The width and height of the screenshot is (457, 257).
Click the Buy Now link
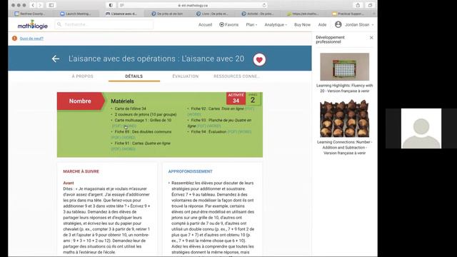point(302,25)
